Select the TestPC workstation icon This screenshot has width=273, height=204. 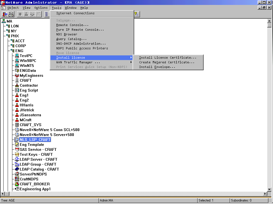click(x=17, y=56)
